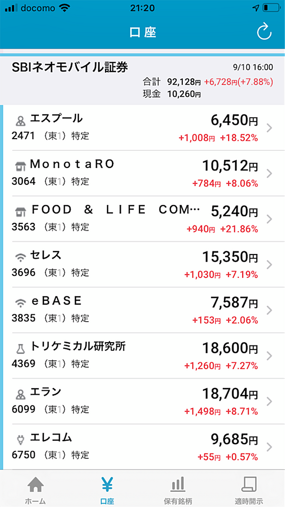This screenshot has width=285, height=507.
Task: Tap the person icon beside エラン
Action: point(20,395)
